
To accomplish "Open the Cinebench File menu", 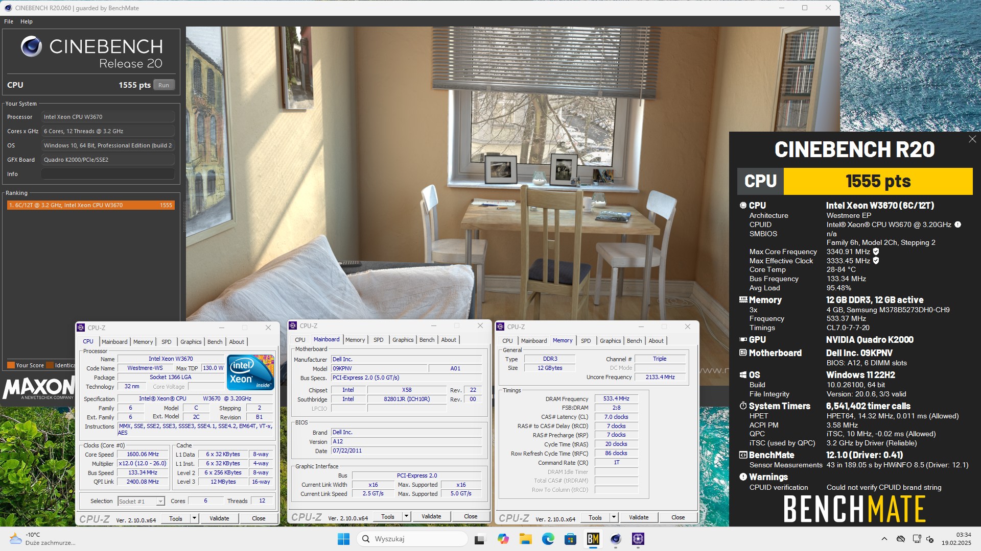I will click(x=9, y=21).
